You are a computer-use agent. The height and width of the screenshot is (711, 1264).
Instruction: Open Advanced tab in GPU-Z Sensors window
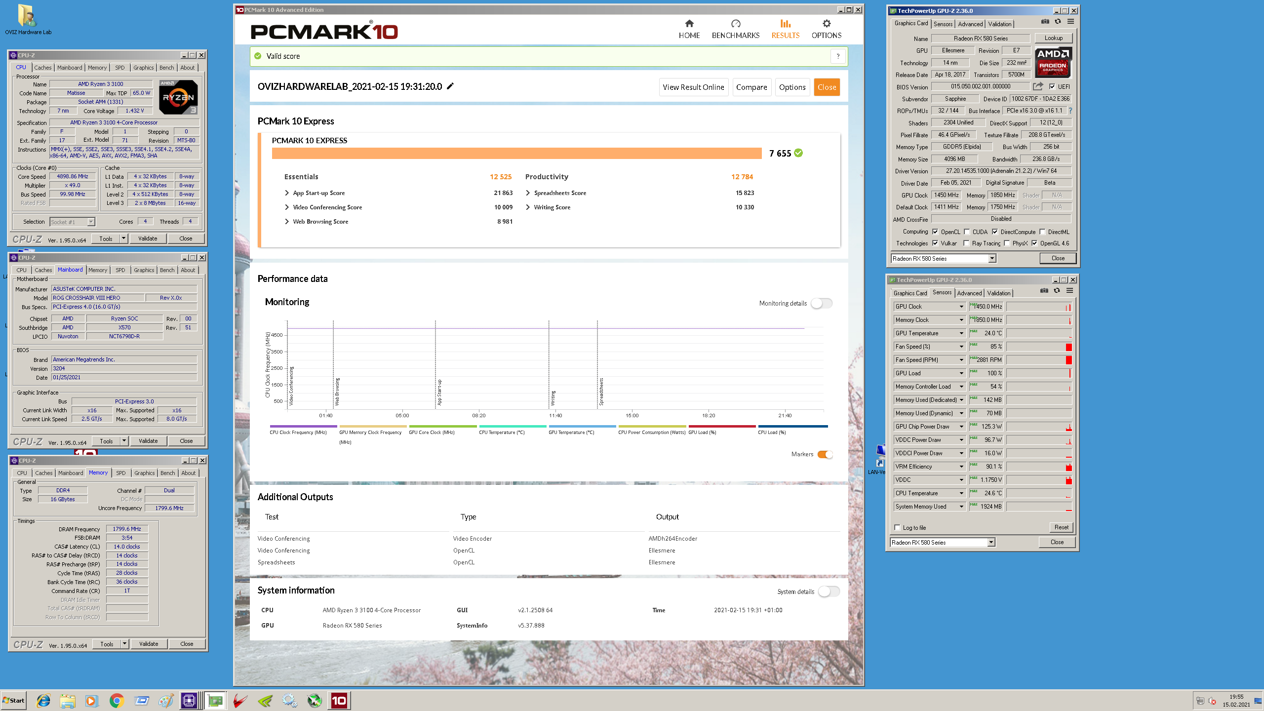click(969, 293)
